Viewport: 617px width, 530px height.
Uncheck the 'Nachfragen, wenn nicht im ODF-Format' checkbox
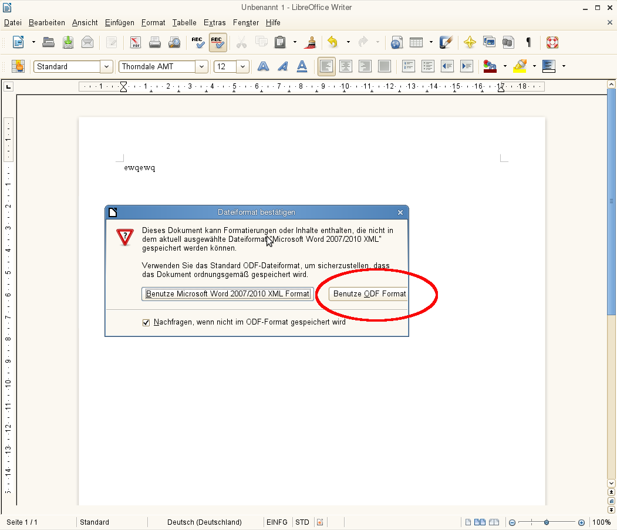pyautogui.click(x=147, y=322)
